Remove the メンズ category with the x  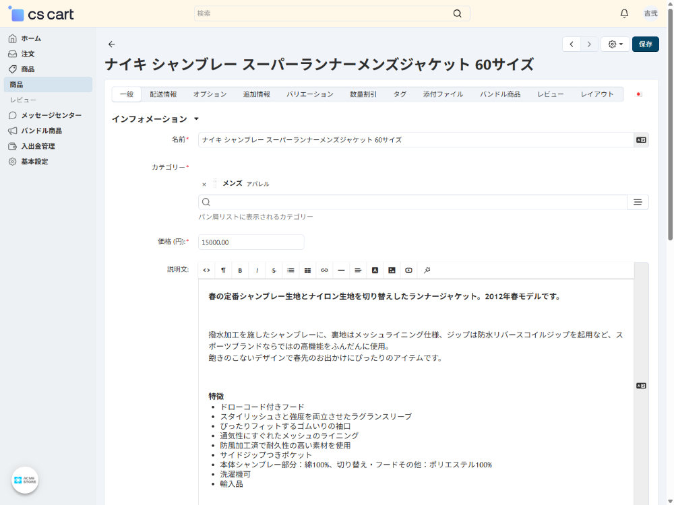pos(204,184)
